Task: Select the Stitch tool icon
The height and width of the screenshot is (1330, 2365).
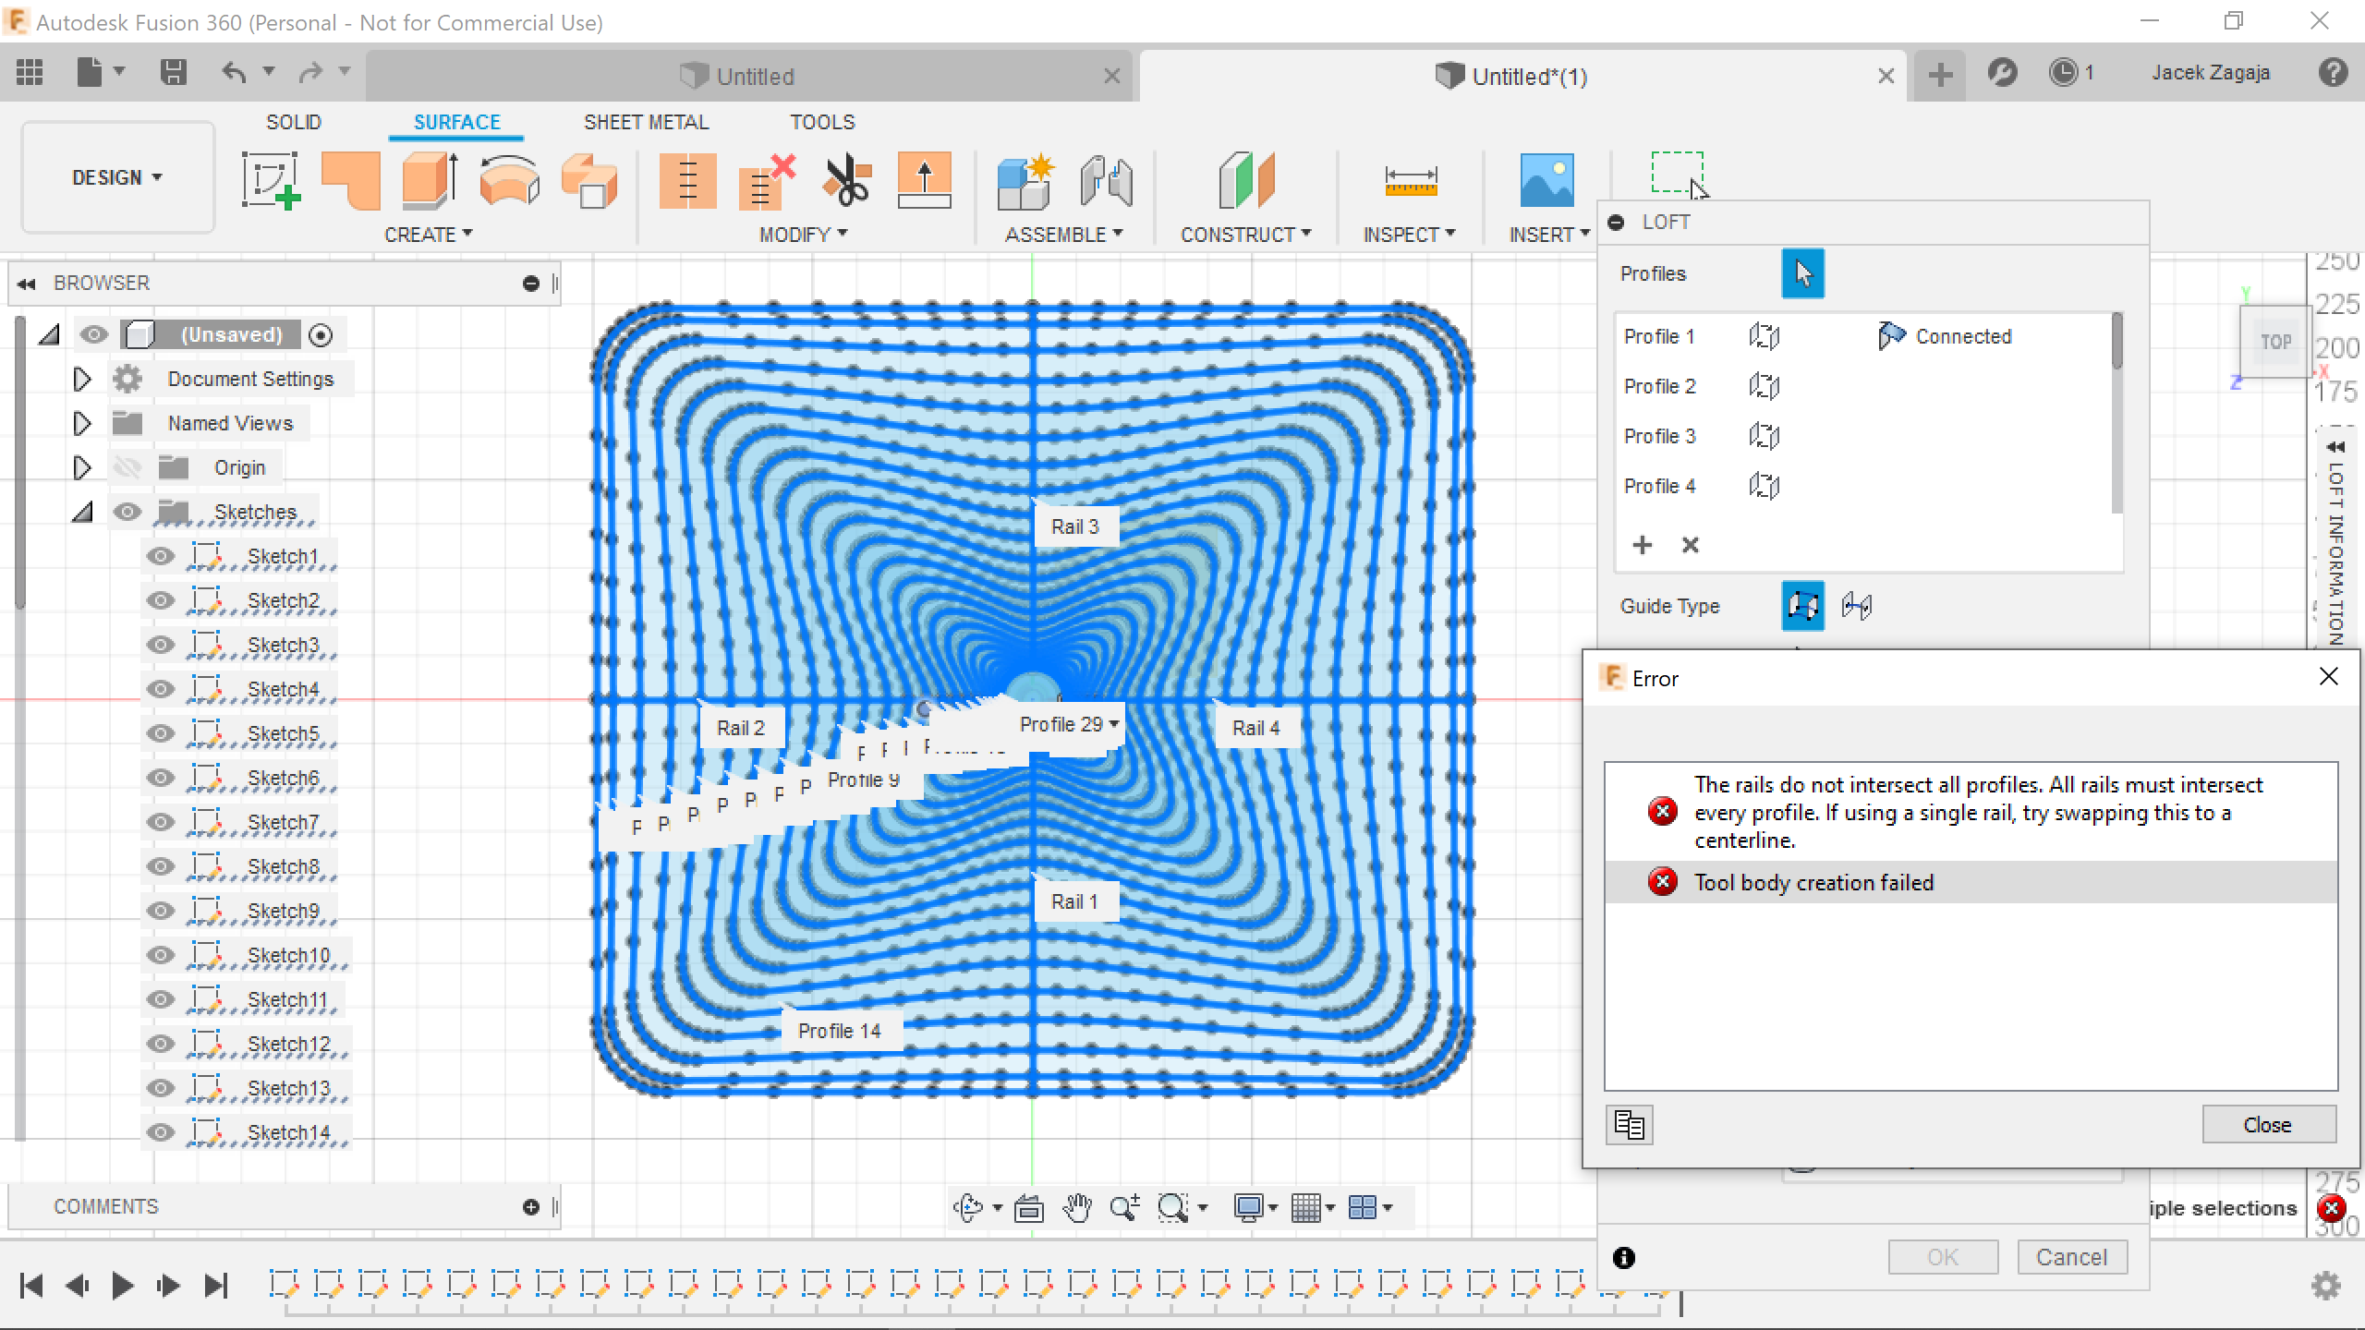Action: click(x=688, y=181)
